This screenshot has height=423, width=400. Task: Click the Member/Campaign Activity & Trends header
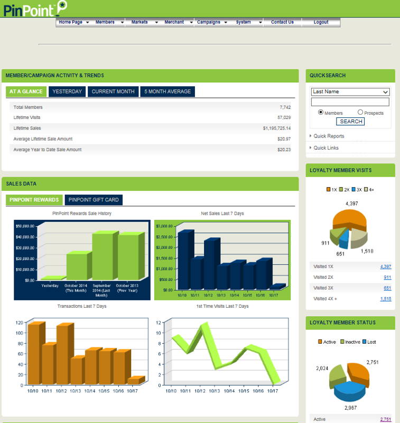tap(150, 76)
